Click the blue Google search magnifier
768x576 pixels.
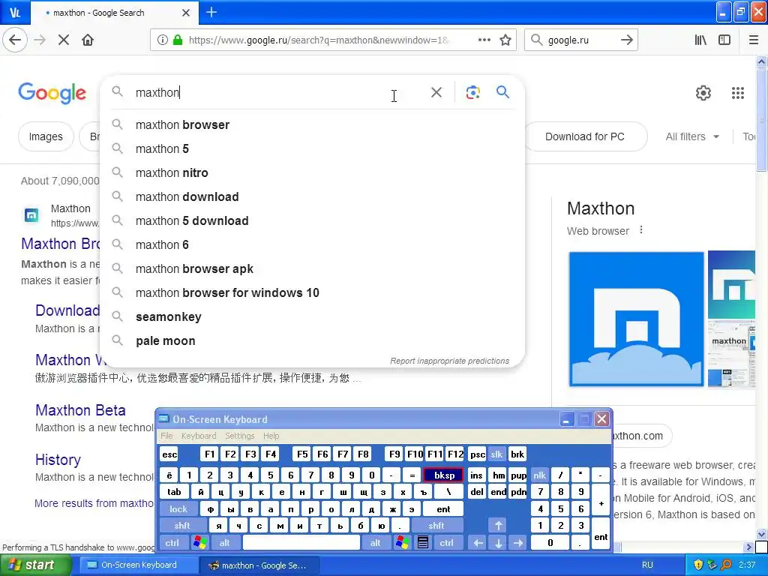[x=502, y=91]
